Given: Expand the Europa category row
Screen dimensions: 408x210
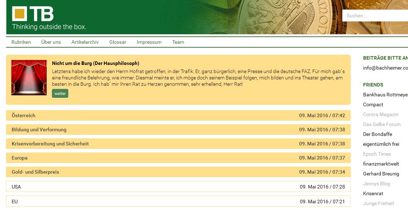Looking at the screenshot, I should click(x=178, y=158).
